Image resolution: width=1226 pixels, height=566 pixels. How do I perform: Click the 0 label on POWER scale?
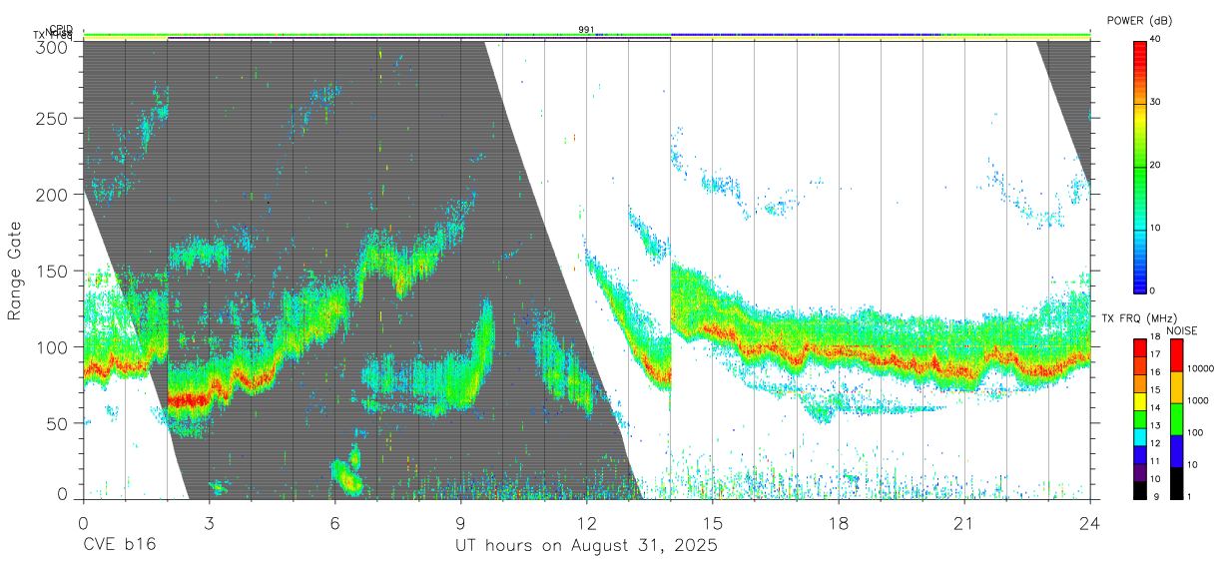pyautogui.click(x=1153, y=290)
